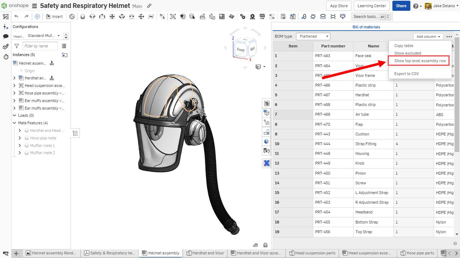Open the comments panel in the left sidebar
The width and height of the screenshot is (460, 258).
coord(5,37)
